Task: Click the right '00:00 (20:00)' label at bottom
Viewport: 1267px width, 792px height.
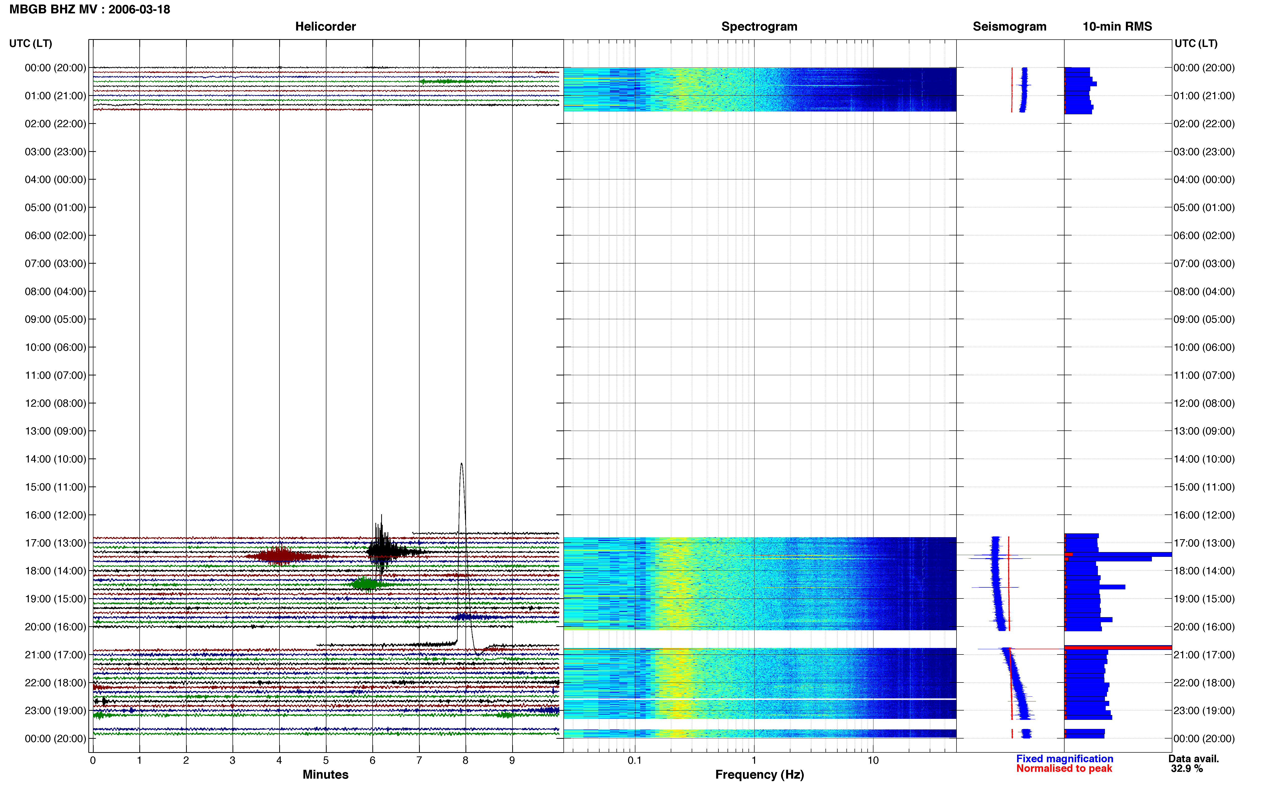Action: (1204, 739)
